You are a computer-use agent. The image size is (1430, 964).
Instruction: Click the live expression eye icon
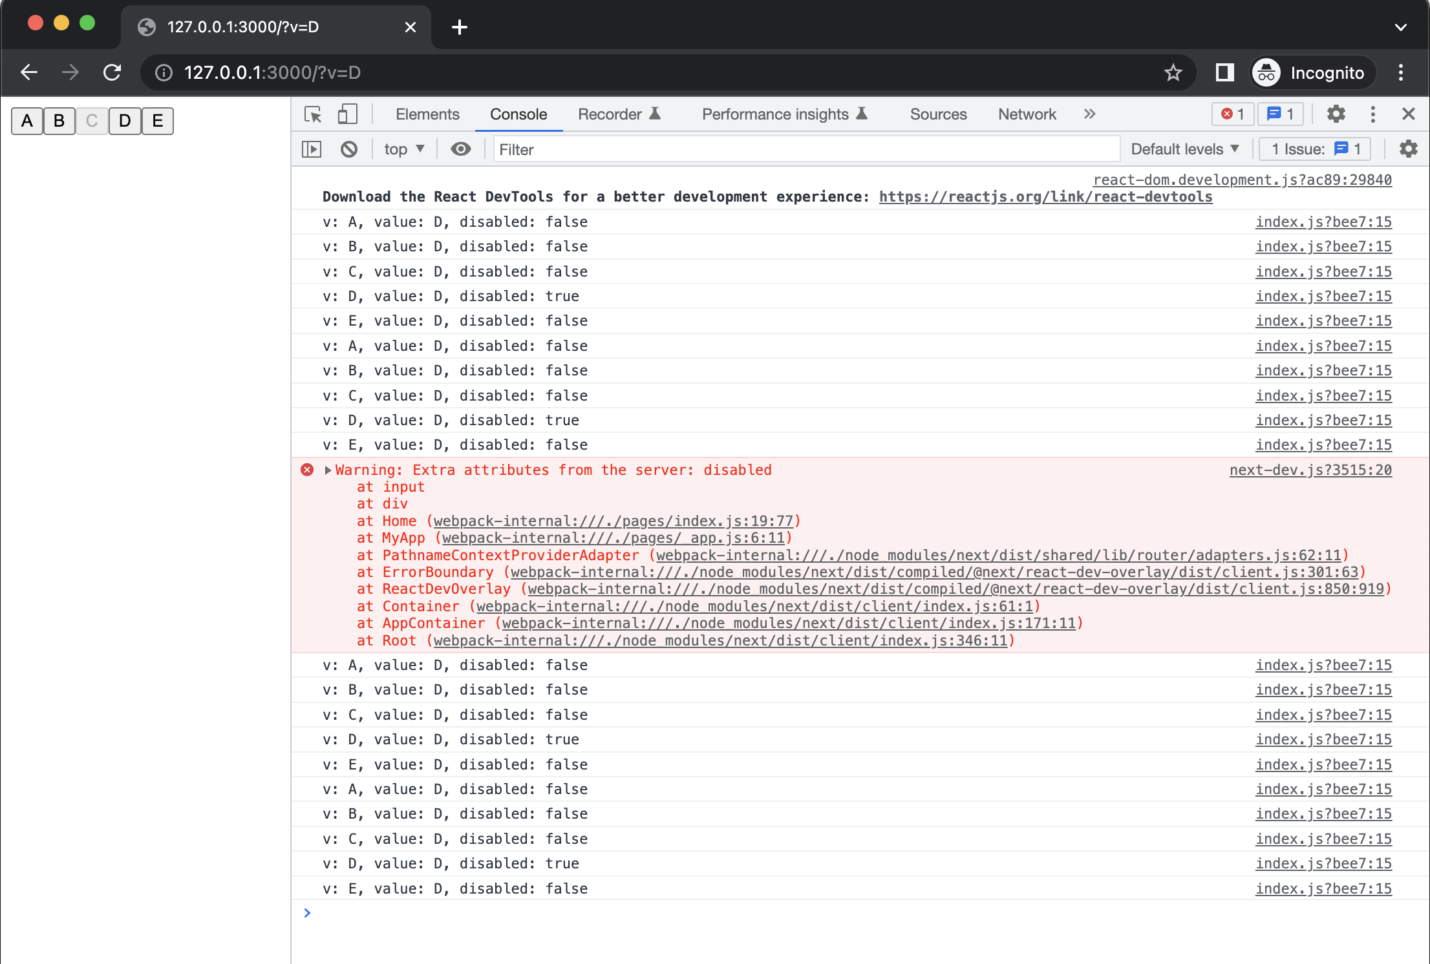pyautogui.click(x=461, y=149)
